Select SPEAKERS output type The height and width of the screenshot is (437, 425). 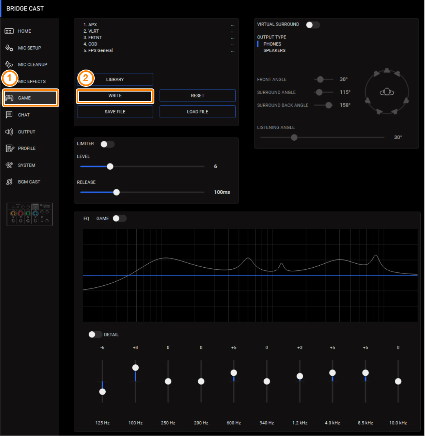click(x=274, y=50)
